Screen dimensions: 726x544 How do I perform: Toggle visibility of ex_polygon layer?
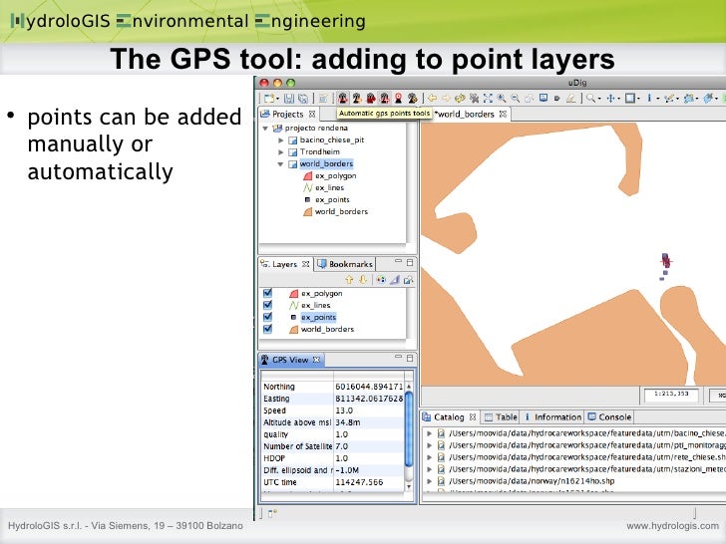(x=267, y=294)
